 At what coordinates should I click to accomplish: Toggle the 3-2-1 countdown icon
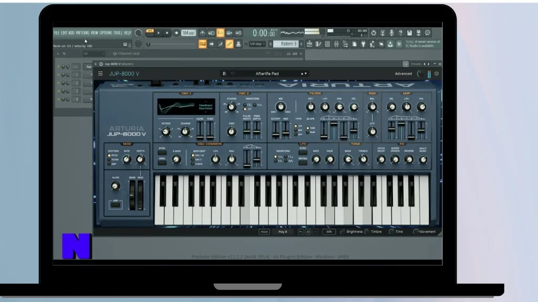point(220,33)
